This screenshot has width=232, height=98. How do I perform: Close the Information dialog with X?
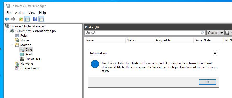(x=215, y=53)
